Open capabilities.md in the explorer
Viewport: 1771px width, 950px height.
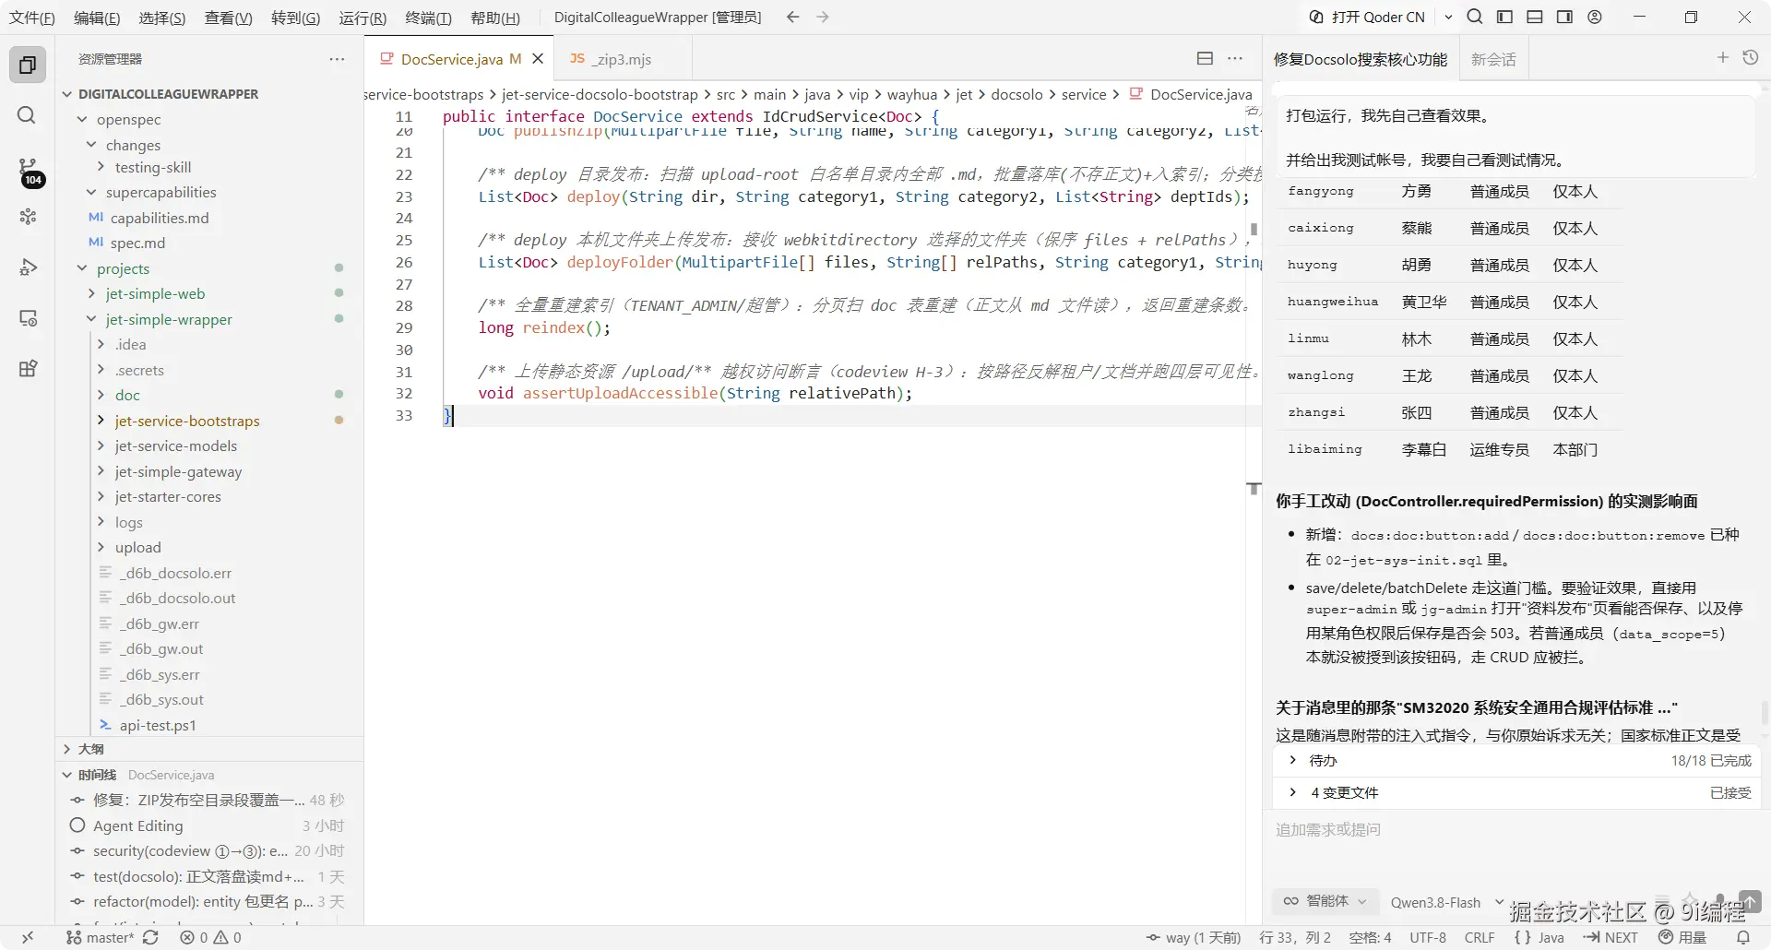160,218
